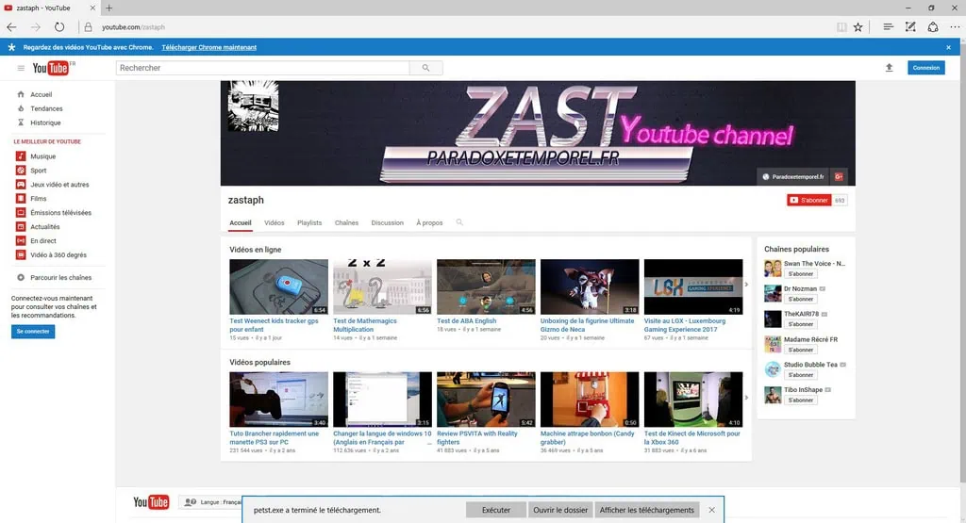Open Tendances in the sidebar
The height and width of the screenshot is (523, 966).
click(x=45, y=108)
